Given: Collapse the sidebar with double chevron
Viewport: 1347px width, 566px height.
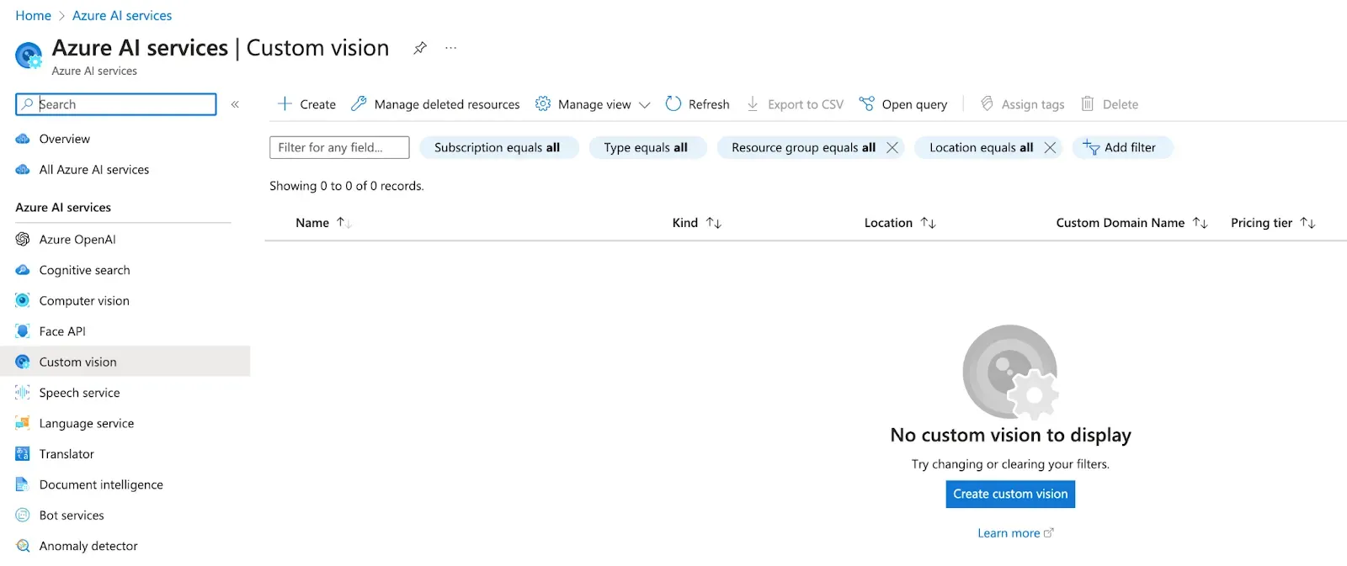Looking at the screenshot, I should tap(235, 104).
